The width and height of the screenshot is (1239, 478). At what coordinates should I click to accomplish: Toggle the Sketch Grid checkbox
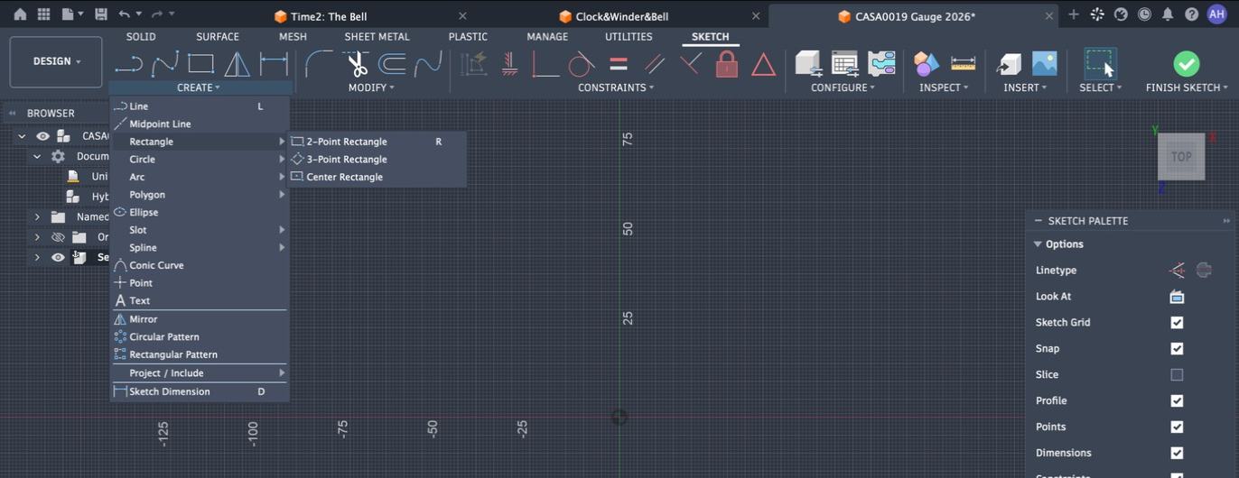[x=1177, y=322]
